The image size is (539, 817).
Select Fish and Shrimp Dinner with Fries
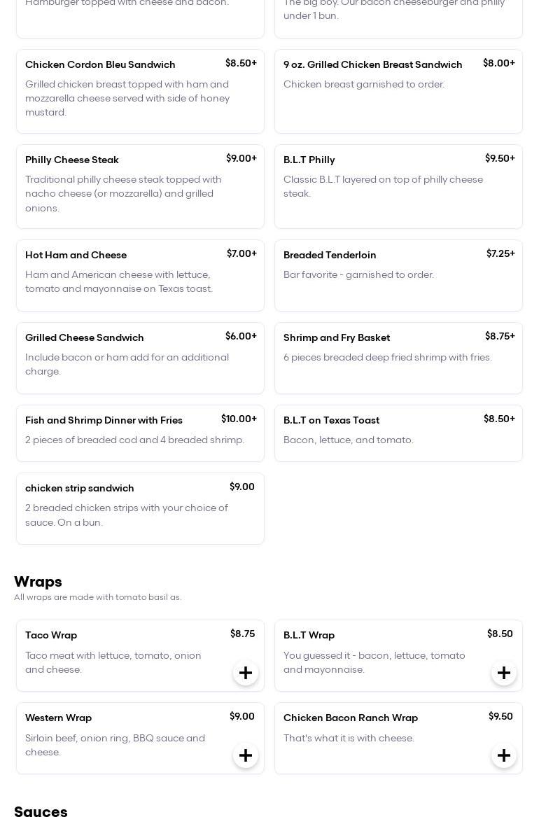click(140, 433)
